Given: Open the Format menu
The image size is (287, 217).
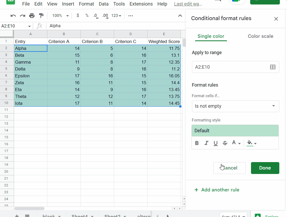Looking at the screenshot, I should click(x=86, y=4).
